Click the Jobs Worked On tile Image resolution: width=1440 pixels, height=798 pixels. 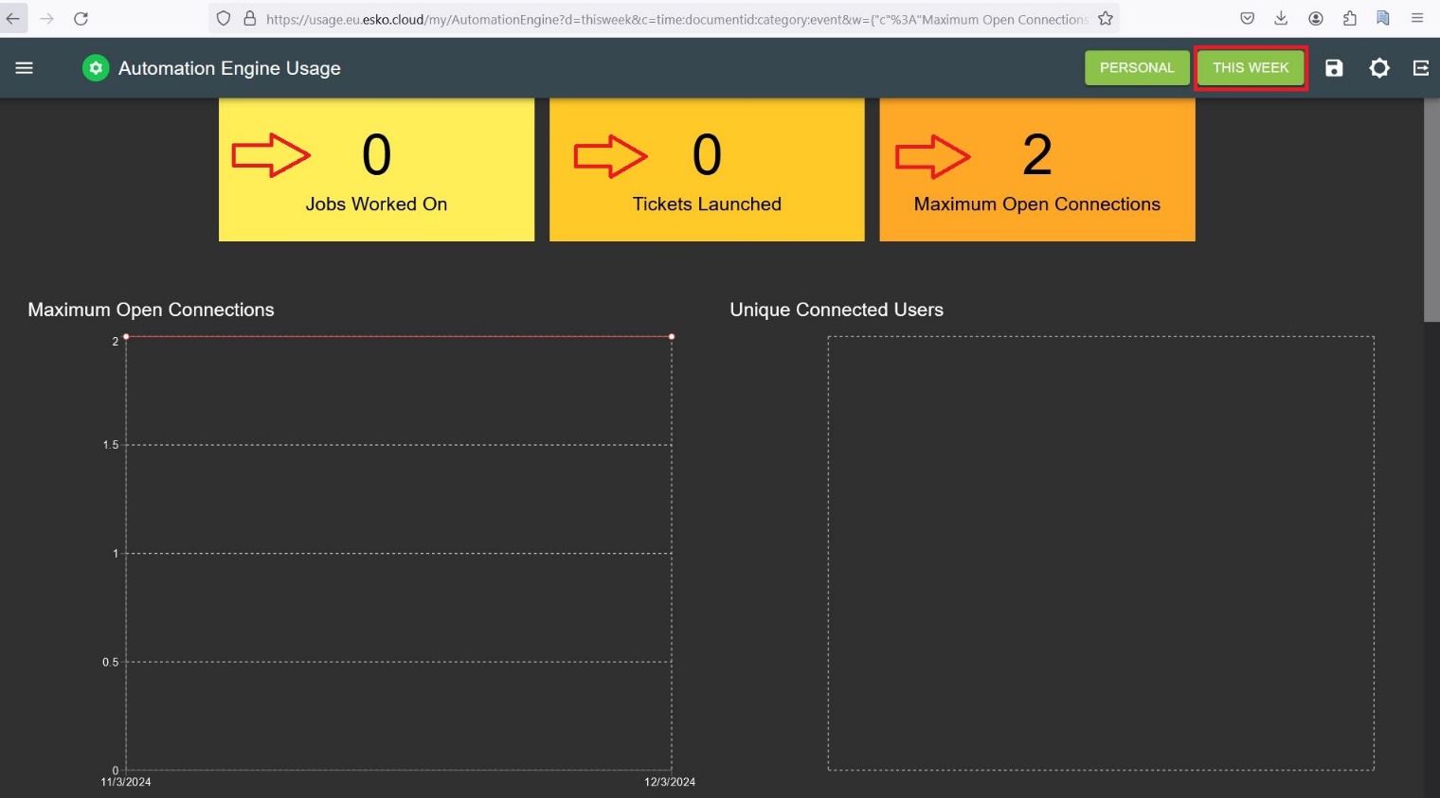click(376, 169)
